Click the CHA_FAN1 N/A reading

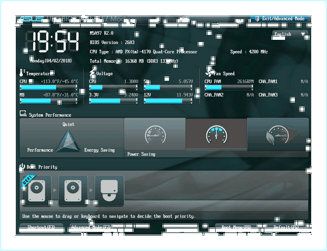pos(283,81)
